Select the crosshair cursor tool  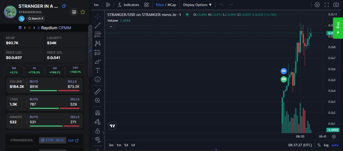[97, 16]
